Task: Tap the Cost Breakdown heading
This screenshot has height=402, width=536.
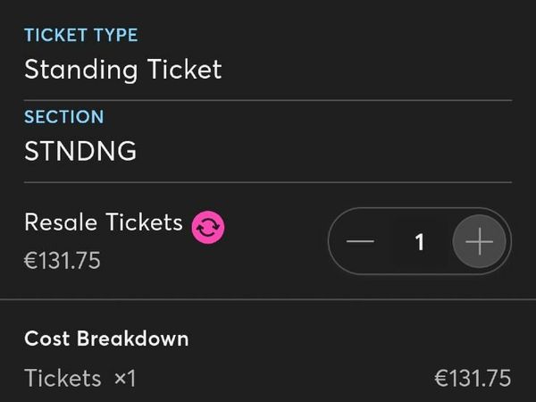Action: tap(106, 339)
